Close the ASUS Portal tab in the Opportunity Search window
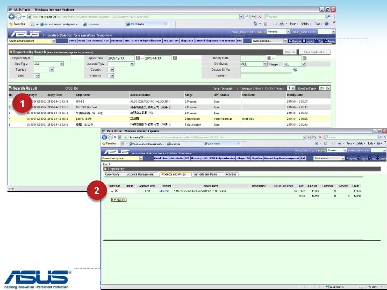Screen dimensions: 387x290 tap(166, 24)
